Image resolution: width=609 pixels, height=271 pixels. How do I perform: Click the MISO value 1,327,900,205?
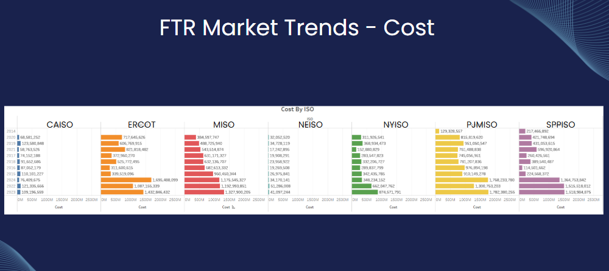coord(238,192)
